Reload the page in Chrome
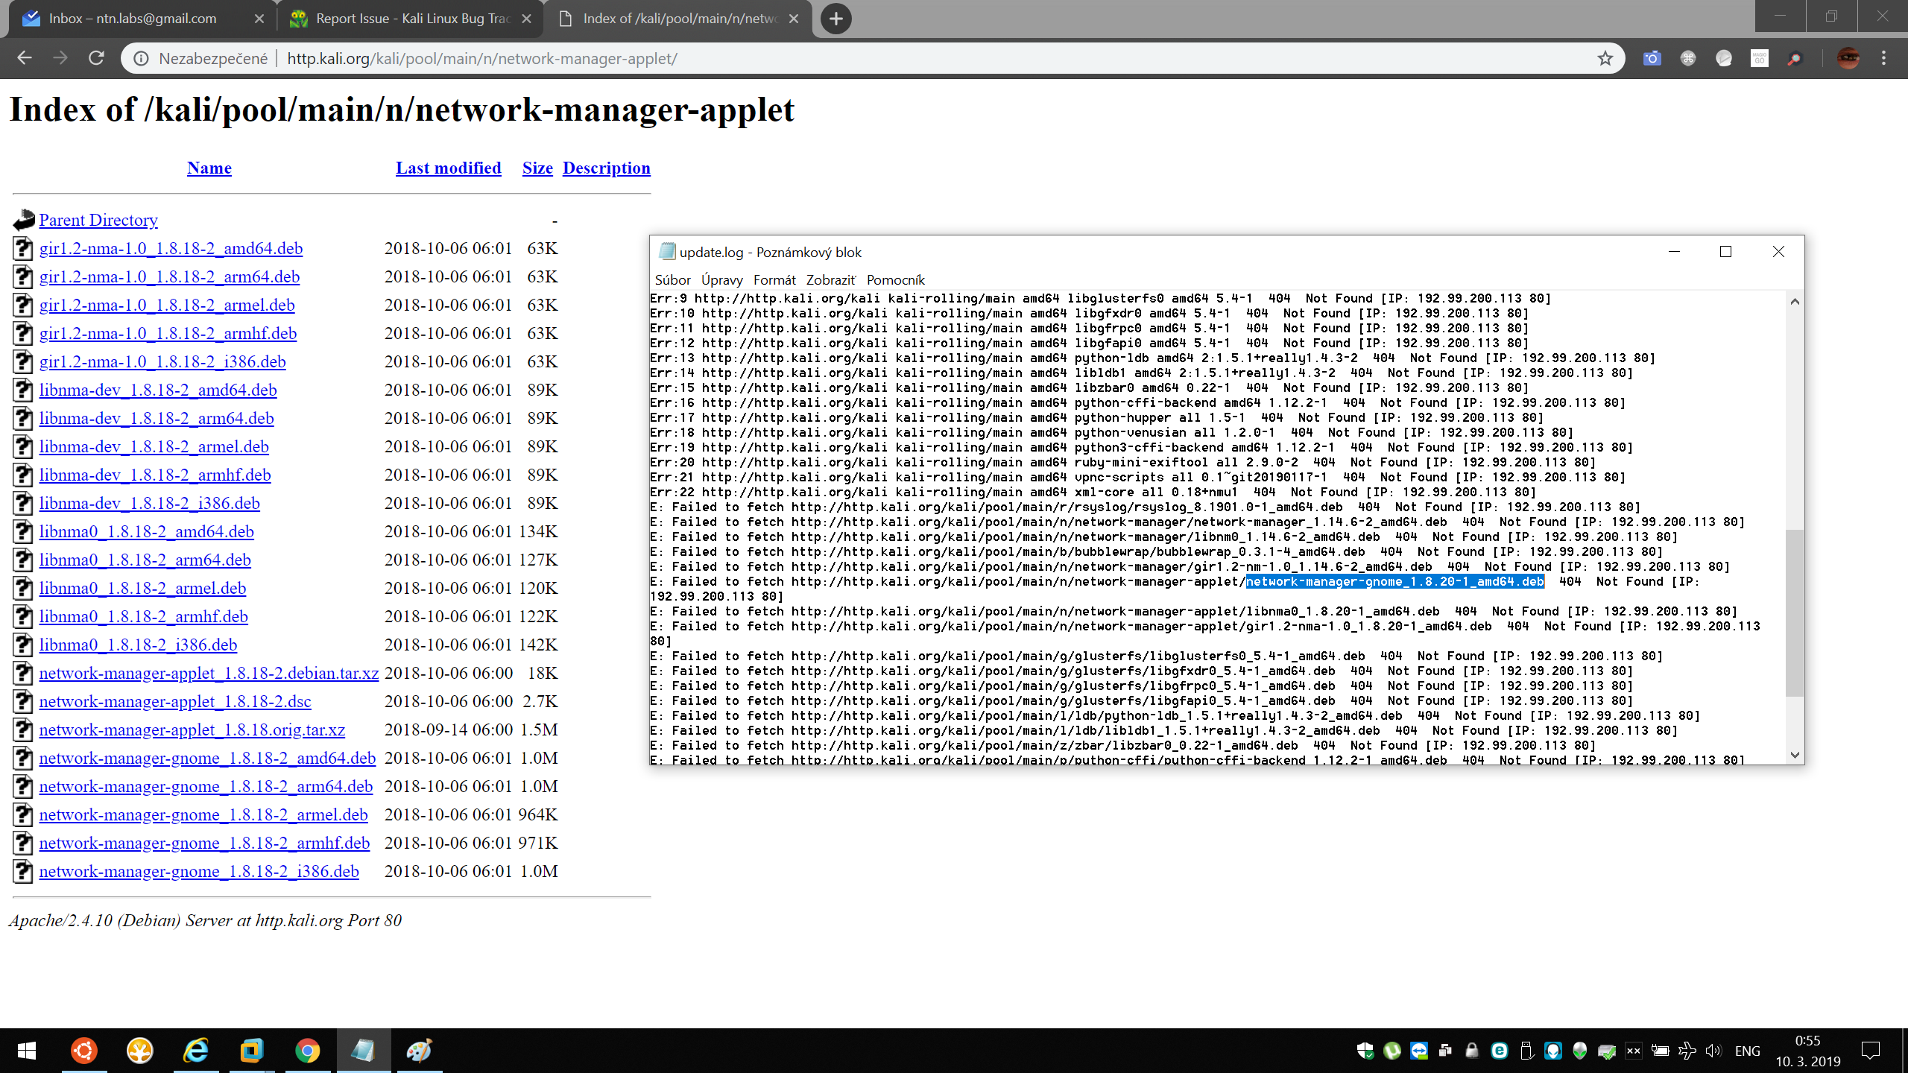The width and height of the screenshot is (1908, 1073). tap(96, 58)
